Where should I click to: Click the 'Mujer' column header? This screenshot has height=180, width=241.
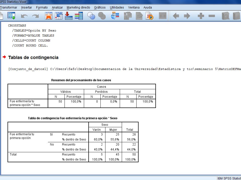tap(113, 130)
